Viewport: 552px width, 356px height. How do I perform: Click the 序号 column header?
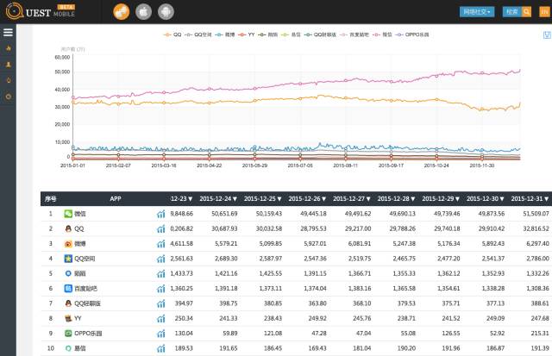click(x=50, y=199)
